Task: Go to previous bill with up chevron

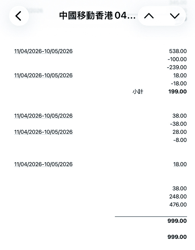Action: (x=149, y=16)
